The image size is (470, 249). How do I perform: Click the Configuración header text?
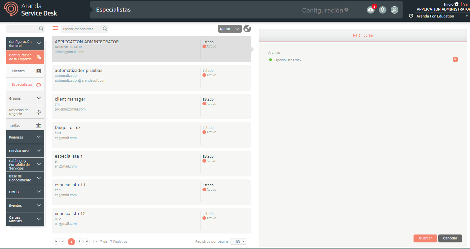pyautogui.click(x=322, y=10)
